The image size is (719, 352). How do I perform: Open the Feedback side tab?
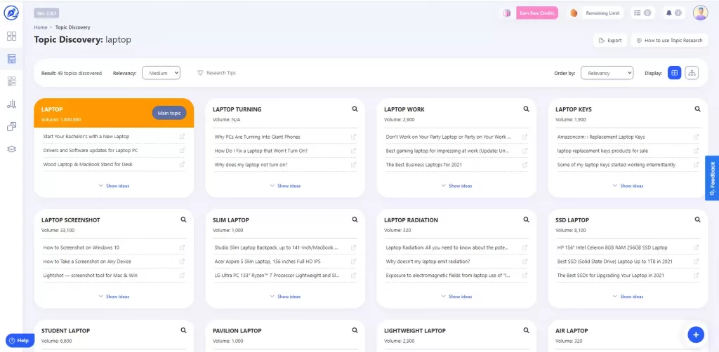point(712,178)
